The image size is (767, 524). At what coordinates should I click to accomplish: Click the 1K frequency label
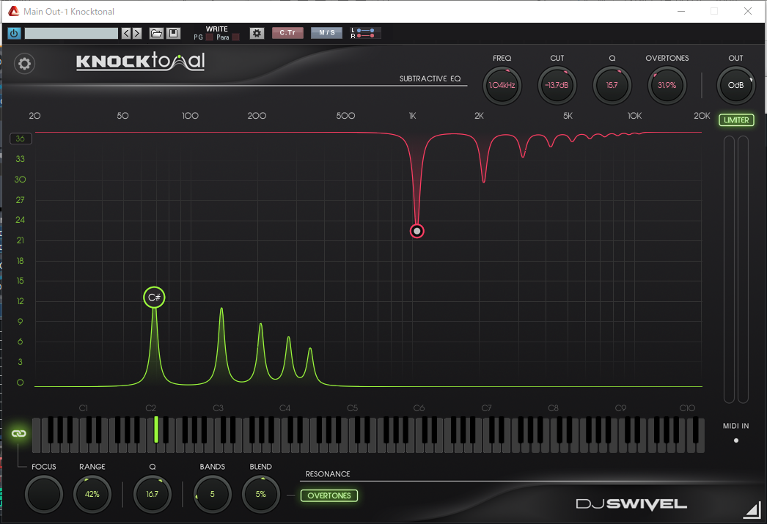point(412,116)
